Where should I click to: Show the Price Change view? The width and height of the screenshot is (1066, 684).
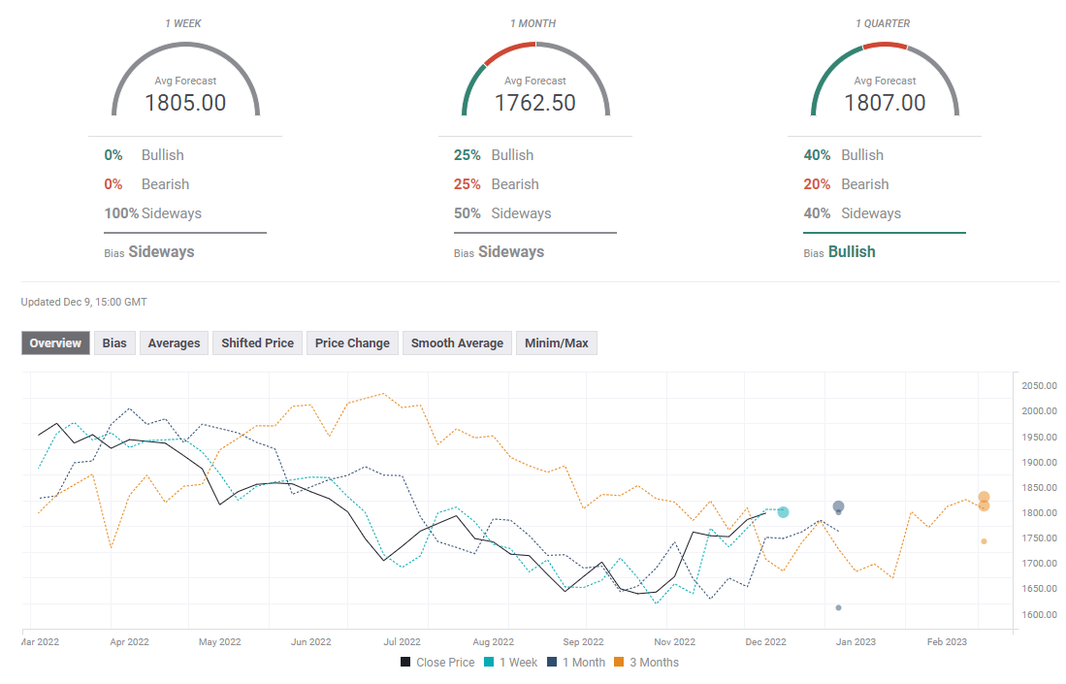pyautogui.click(x=352, y=343)
